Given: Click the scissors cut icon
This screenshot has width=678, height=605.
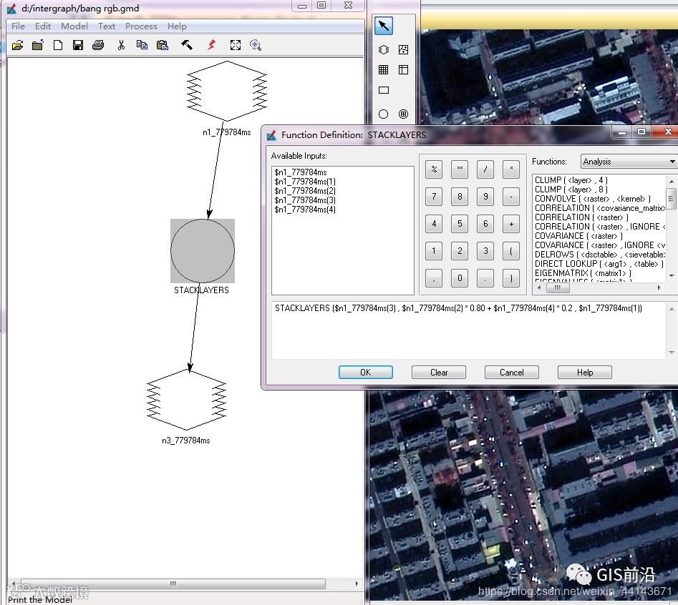Looking at the screenshot, I should coord(121,45).
